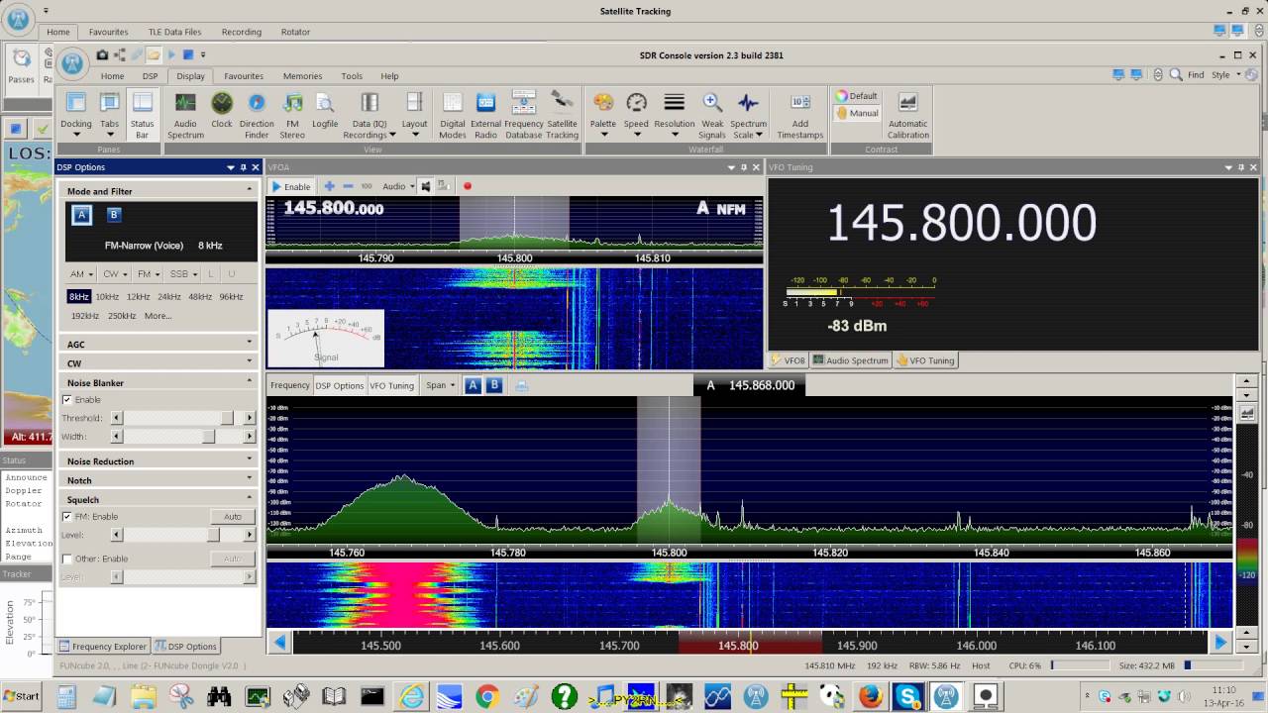The height and width of the screenshot is (713, 1268).
Task: Click the printer icon beside the Span A B buttons
Action: click(x=522, y=385)
